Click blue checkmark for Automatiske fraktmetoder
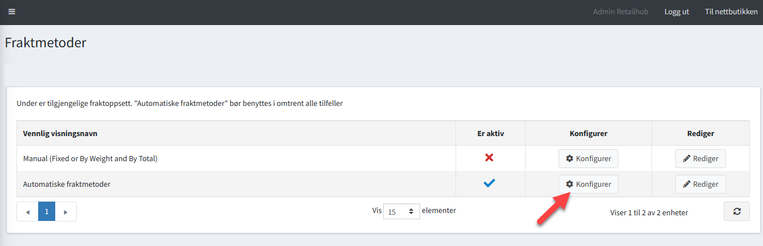The image size is (763, 246). tap(489, 184)
